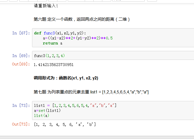Click the 1.4142135623730951 output result
Viewport: 194px width, 139px height.
point(54,65)
